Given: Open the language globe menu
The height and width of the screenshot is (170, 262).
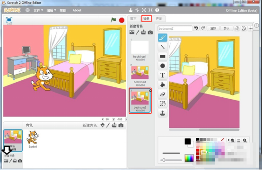Looking at the screenshot, I should (27, 10).
